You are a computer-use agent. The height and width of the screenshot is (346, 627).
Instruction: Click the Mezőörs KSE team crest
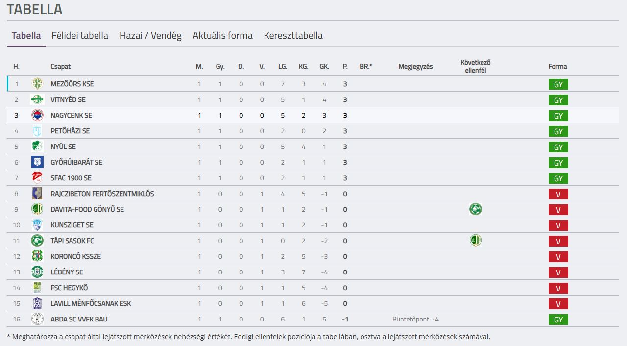(x=37, y=84)
